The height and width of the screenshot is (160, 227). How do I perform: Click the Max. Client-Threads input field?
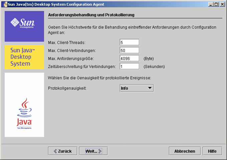click(130, 42)
